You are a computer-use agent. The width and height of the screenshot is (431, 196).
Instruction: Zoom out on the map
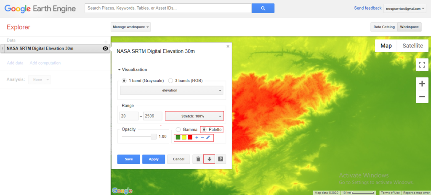[422, 97]
